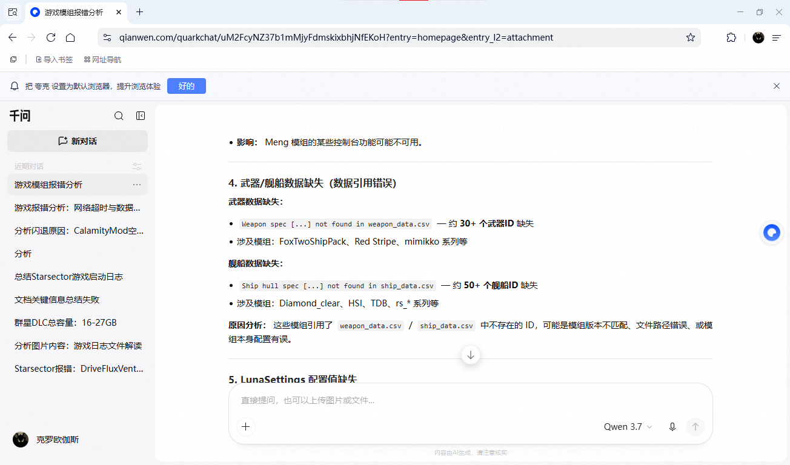
Task: View site info icon in address bar
Action: [107, 38]
